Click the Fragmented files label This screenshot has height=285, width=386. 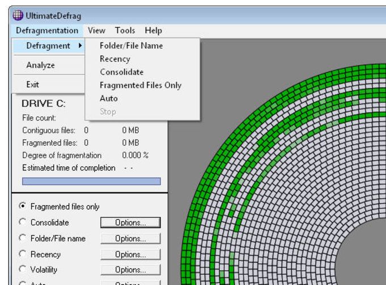(x=50, y=142)
